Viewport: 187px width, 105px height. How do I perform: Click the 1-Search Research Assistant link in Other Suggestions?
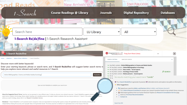131,90
